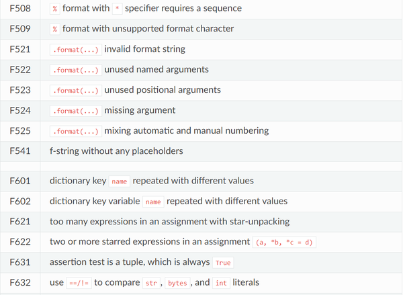
Task: Click the F541 error code cell
Action: point(20,151)
